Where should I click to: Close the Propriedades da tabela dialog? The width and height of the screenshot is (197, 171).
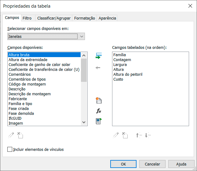190,6
